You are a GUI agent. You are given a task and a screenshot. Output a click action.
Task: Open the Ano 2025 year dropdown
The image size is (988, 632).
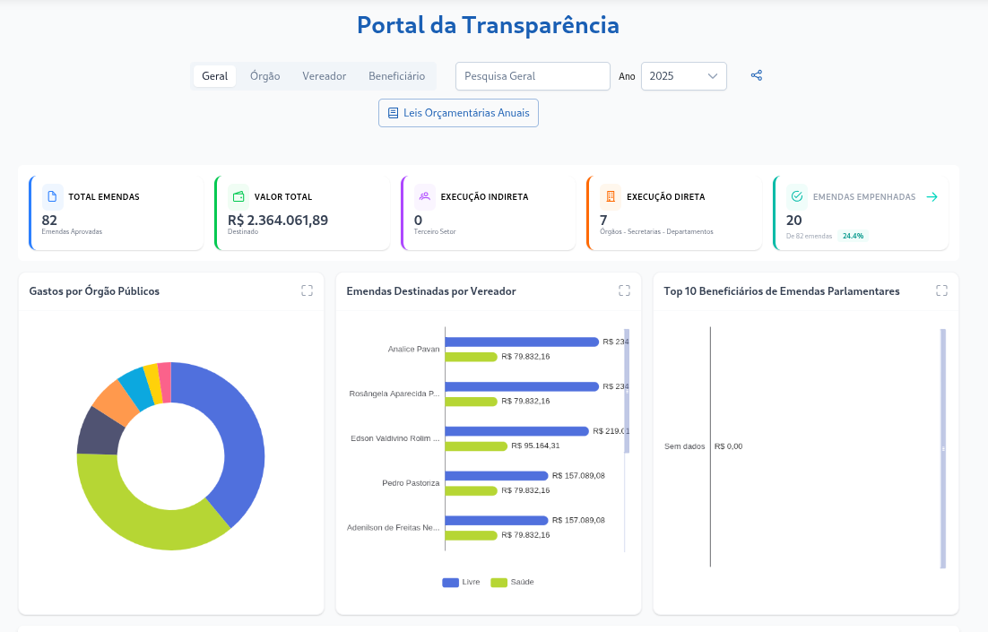pyautogui.click(x=684, y=76)
